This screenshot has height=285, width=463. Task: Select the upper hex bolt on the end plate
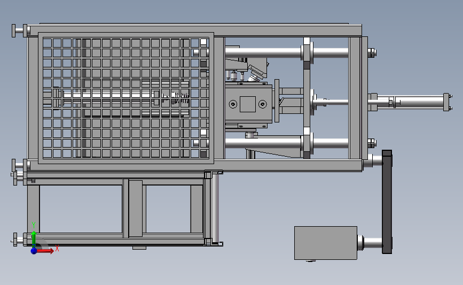(372, 53)
